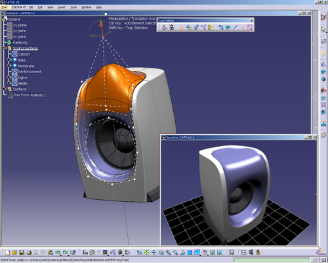Click the Fit All In icon
This screenshot has width=328, height=263.
(x=147, y=252)
